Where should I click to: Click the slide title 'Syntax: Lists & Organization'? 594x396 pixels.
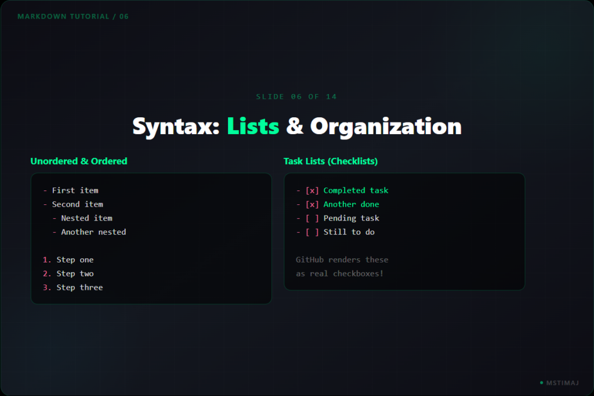click(297, 127)
